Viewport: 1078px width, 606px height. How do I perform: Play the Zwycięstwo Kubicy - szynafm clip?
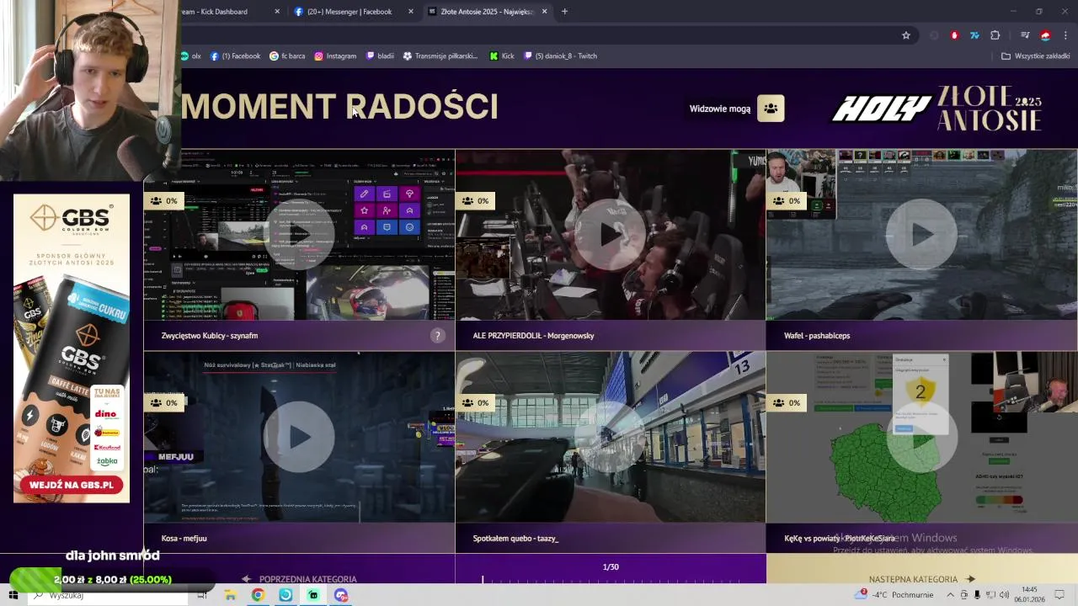[x=299, y=235]
